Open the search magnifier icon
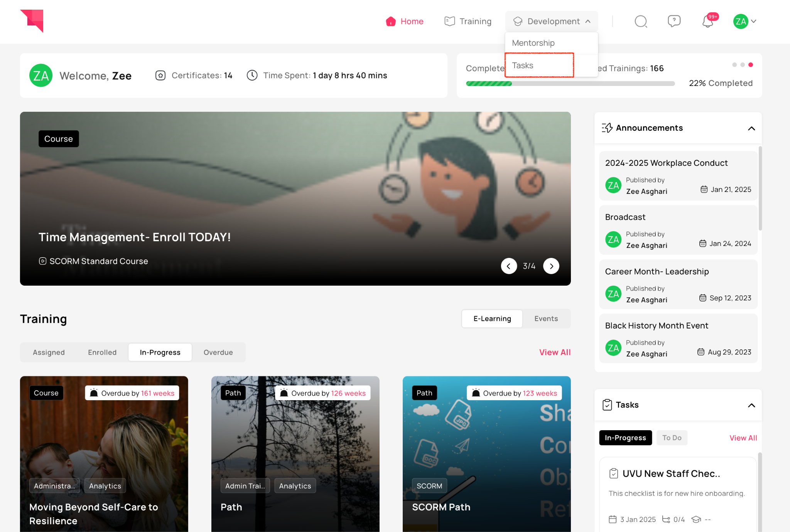This screenshot has width=790, height=532. 641,22
